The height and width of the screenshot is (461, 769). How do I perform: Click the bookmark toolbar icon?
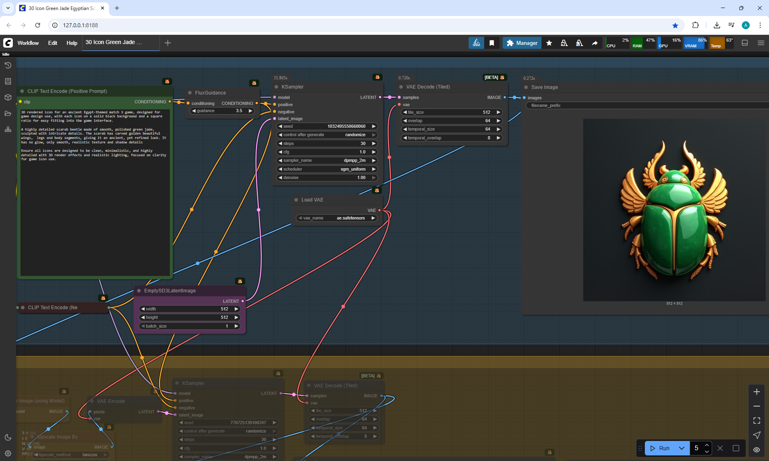point(491,43)
